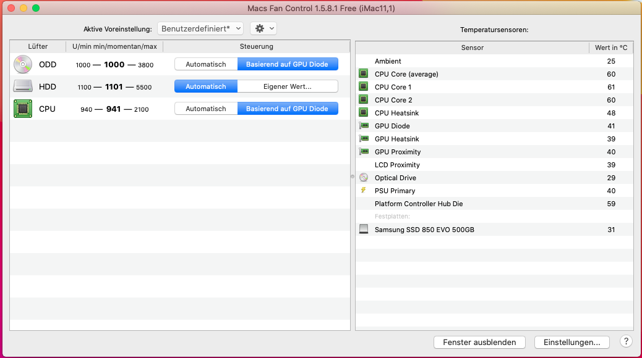This screenshot has width=642, height=358.
Task: Set CPU fan to Automatisch
Action: 206,109
